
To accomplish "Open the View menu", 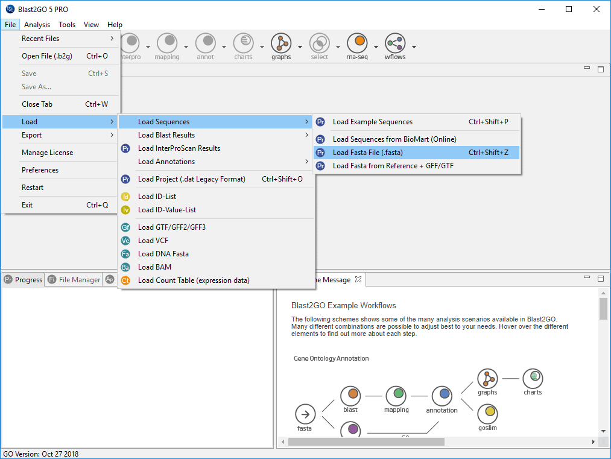I will (x=91, y=25).
